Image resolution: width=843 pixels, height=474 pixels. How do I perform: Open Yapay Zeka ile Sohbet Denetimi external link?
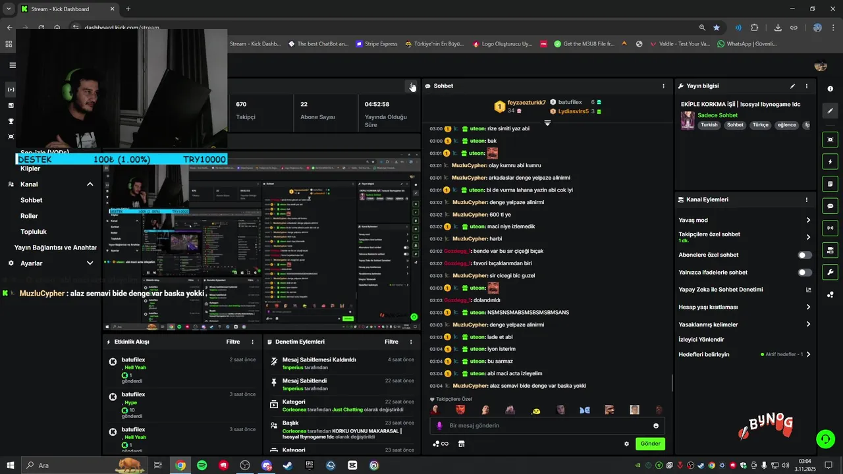pyautogui.click(x=808, y=290)
